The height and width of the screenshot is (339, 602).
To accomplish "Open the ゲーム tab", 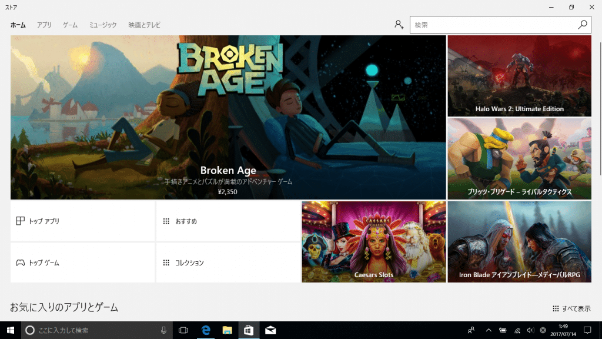I will pos(71,25).
